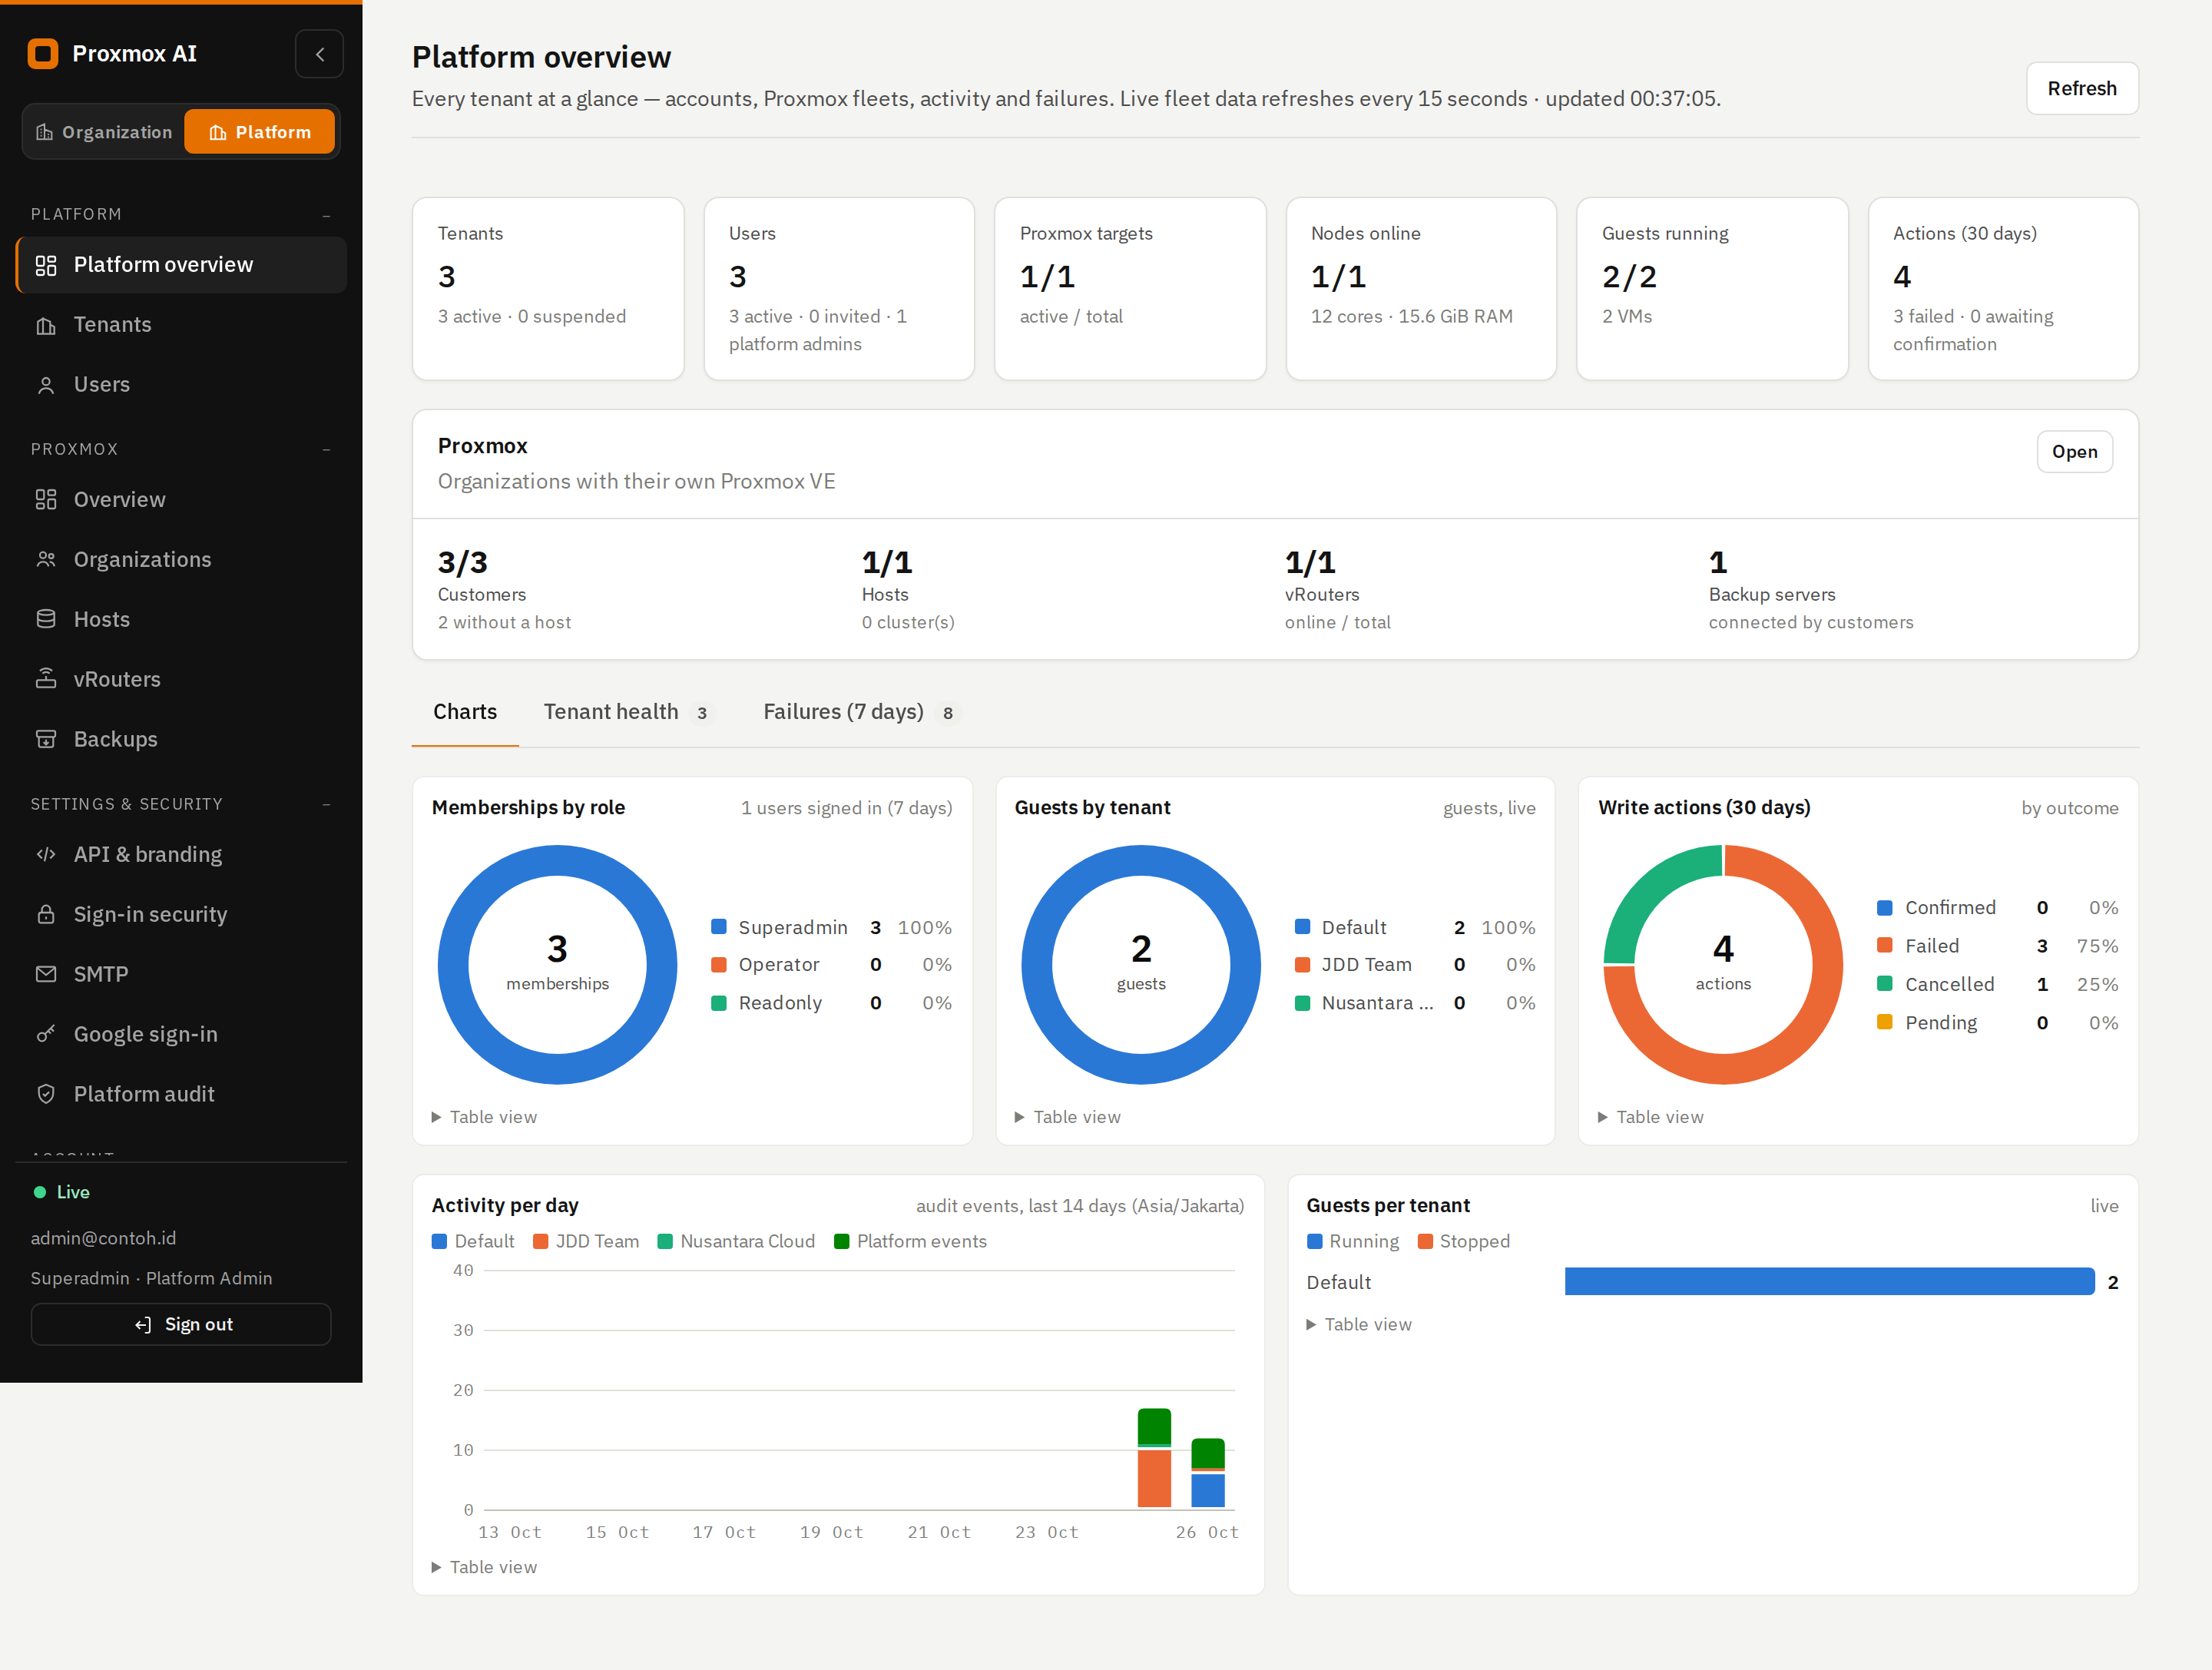Click the Google sign-in key icon
This screenshot has height=1670, width=2212.
46,1035
